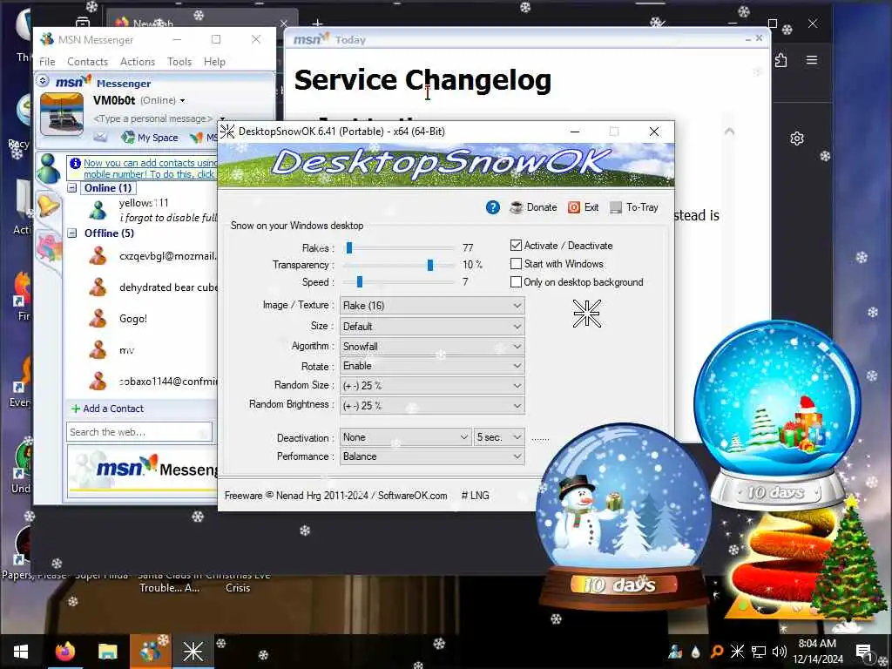Click the new tab page settings gear
This screenshot has width=892, height=669.
[797, 139]
